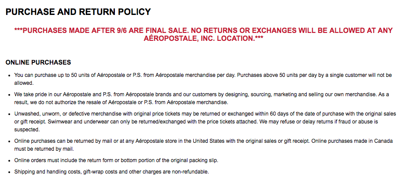This screenshot has height=181, width=408.
Task: Click the bullet before 'Online orders must include'
Action: pyautogui.click(x=9, y=160)
